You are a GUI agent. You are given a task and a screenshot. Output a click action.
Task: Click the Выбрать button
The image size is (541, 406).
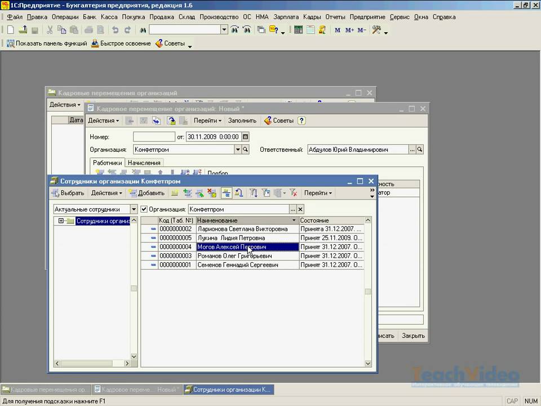68,193
